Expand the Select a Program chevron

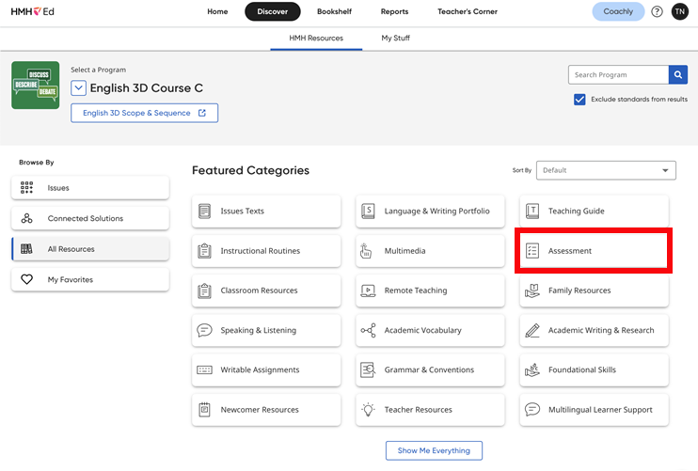tap(78, 88)
